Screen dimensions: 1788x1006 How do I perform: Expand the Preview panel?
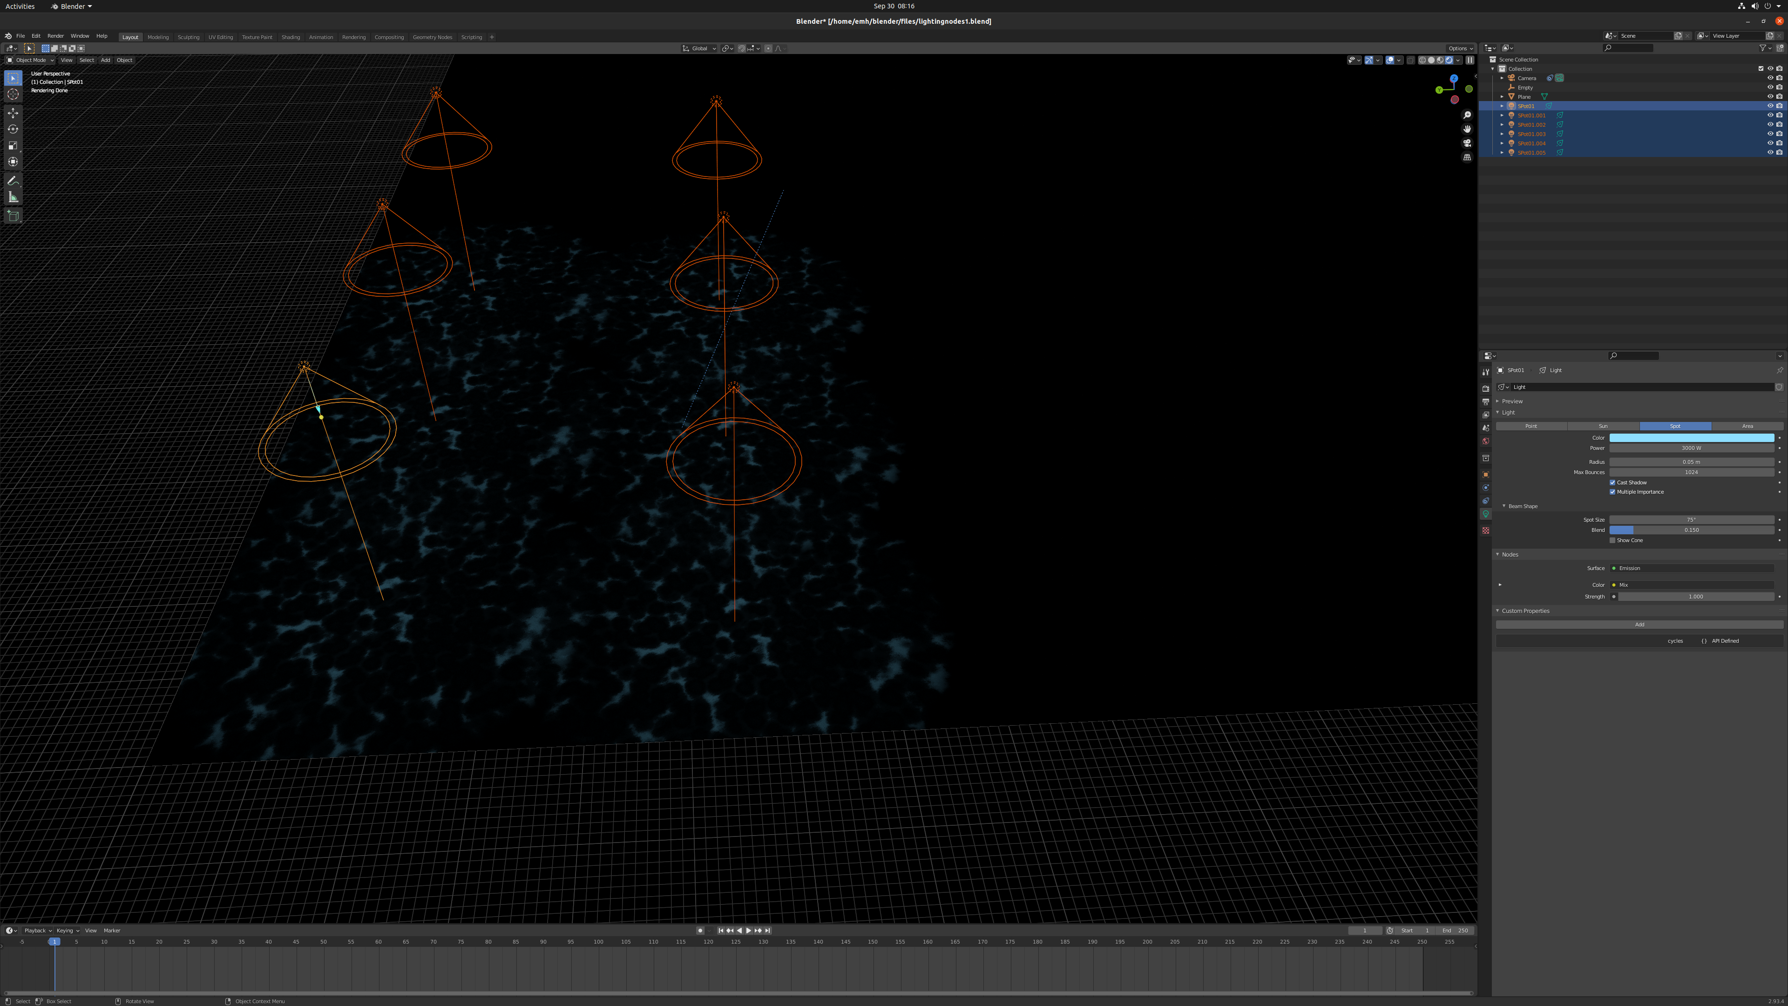[1498, 401]
